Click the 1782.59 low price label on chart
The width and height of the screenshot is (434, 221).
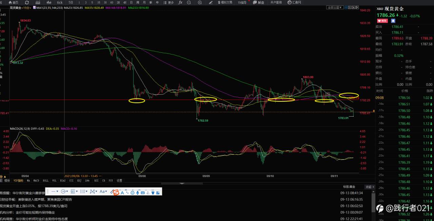coord(203,120)
